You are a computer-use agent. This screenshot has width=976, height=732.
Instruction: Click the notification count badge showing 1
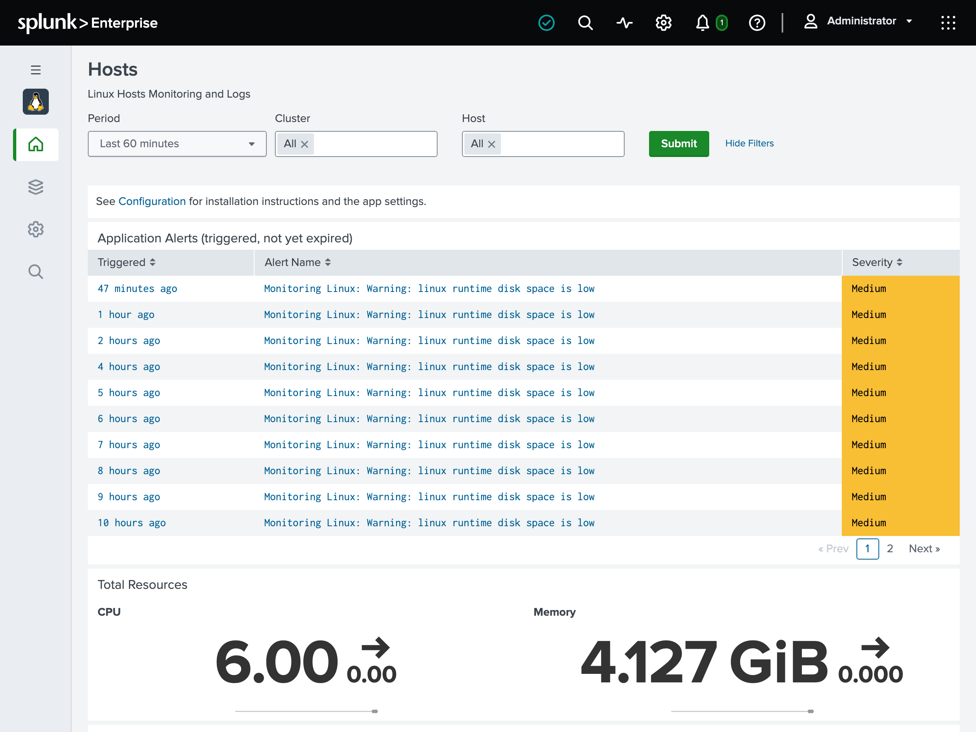pyautogui.click(x=721, y=22)
